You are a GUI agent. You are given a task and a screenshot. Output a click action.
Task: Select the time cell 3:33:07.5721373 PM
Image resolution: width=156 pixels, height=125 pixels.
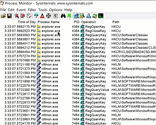pos(20,69)
